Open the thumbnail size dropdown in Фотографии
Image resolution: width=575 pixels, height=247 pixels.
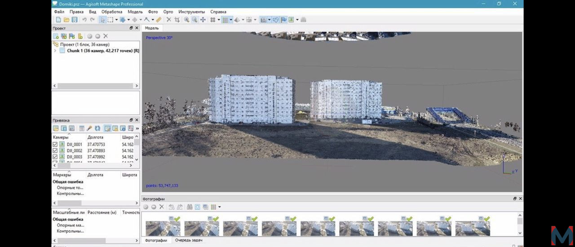tap(219, 207)
